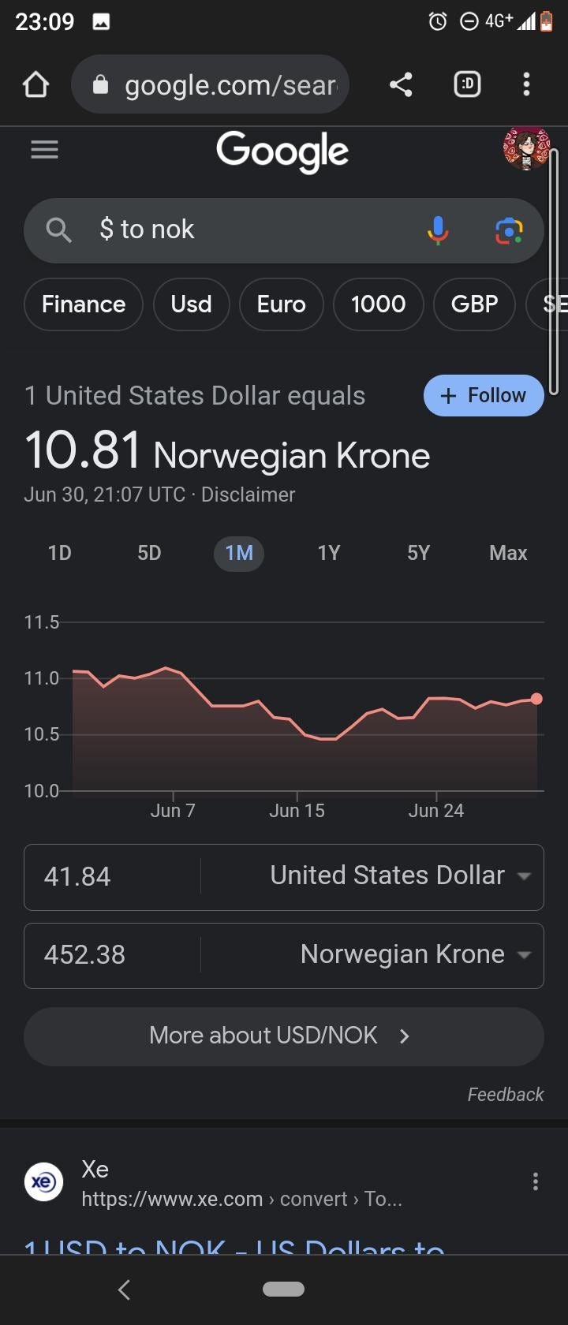568x1325 pixels.
Task: Open the tab switcher icon
Action: click(467, 84)
